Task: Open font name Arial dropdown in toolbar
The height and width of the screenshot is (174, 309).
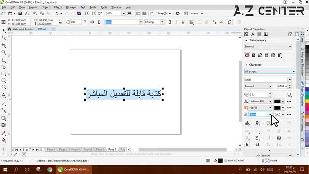Action: 141,22
